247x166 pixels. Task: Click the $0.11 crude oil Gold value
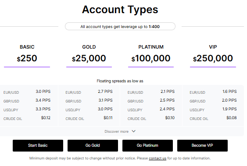coord(108,118)
